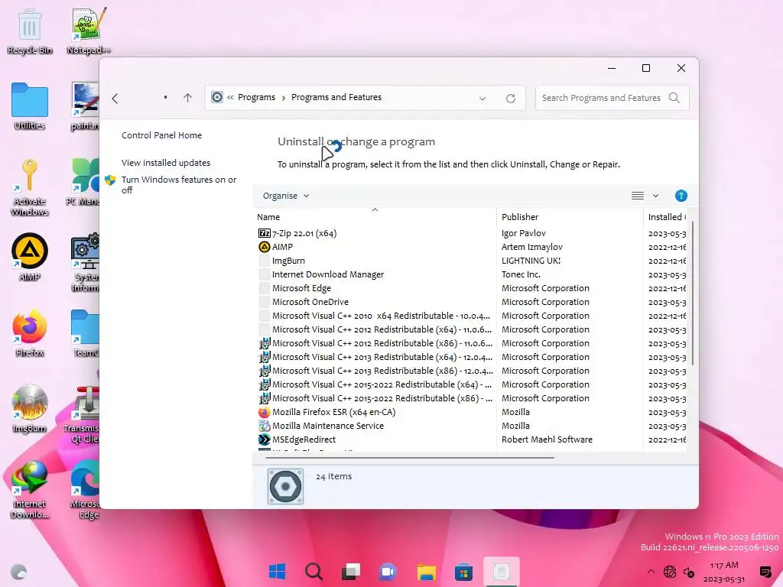
Task: Open the Recycle Bin desktop icon
Action: 30,31
